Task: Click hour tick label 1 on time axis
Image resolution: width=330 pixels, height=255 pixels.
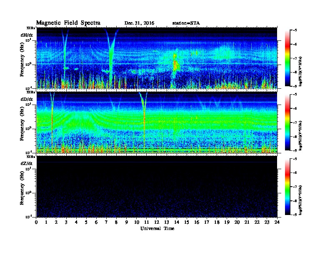Action: [x=46, y=222]
